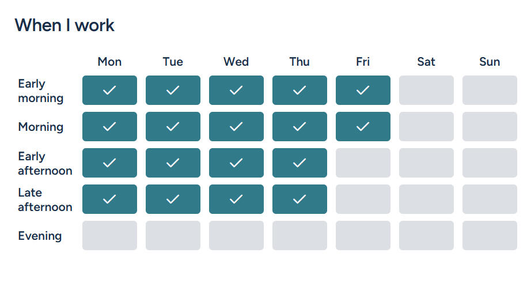Deselect Thursday Late afternoon slot
Viewport: 527px width, 294px height.
pyautogui.click(x=299, y=199)
